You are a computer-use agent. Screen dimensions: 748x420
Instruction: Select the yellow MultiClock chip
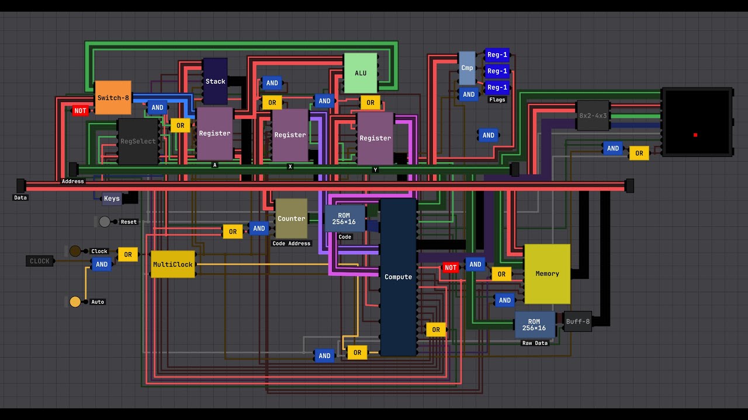[x=173, y=264]
